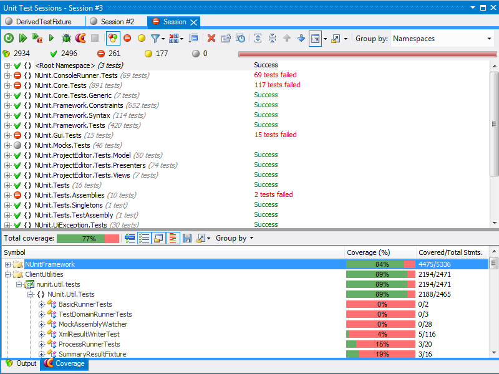The height and width of the screenshot is (374, 499).
Task: Toggle coverage list view checklist button
Action: 144,238
